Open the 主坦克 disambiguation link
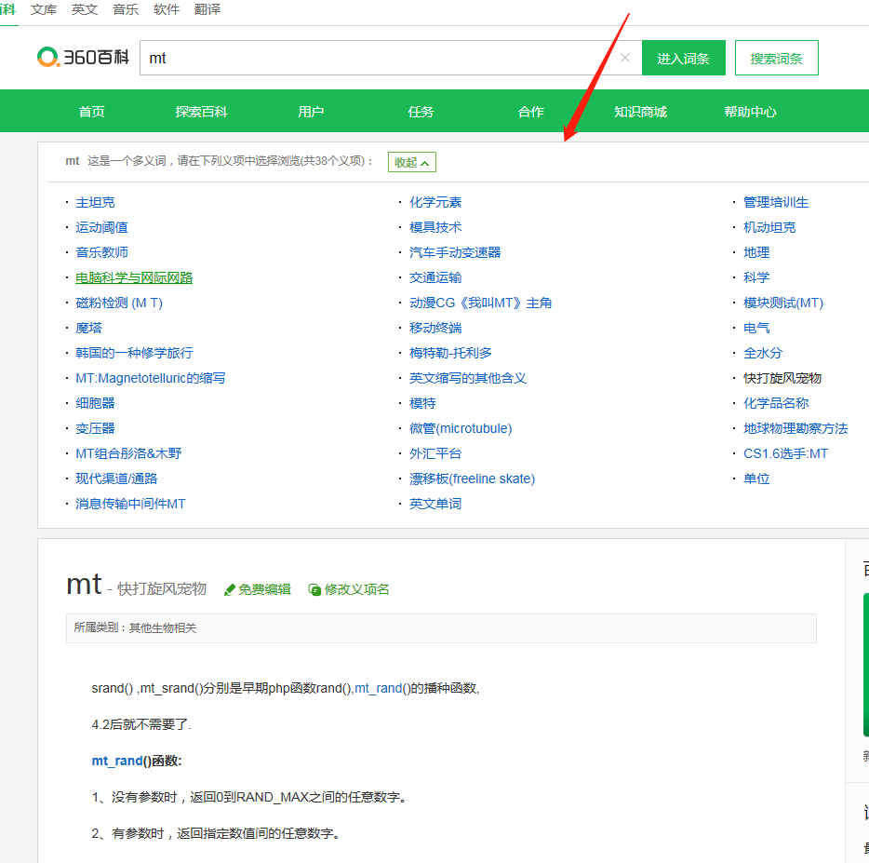This screenshot has width=869, height=863. click(95, 202)
